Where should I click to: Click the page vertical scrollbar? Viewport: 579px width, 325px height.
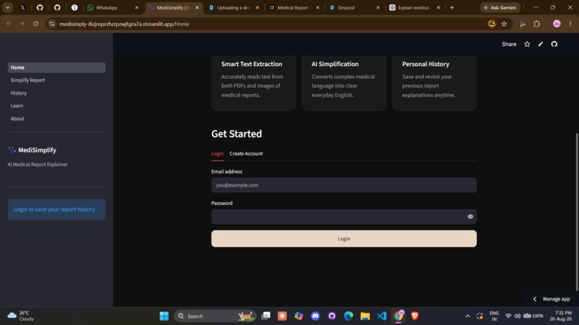click(577, 212)
